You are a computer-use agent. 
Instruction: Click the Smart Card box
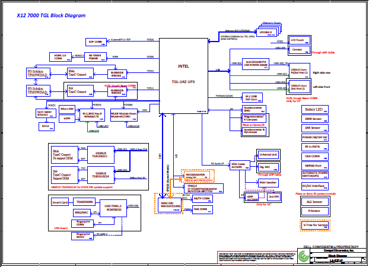tap(60, 202)
